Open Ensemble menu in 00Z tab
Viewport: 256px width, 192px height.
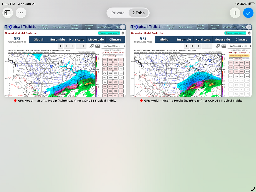point(184,40)
